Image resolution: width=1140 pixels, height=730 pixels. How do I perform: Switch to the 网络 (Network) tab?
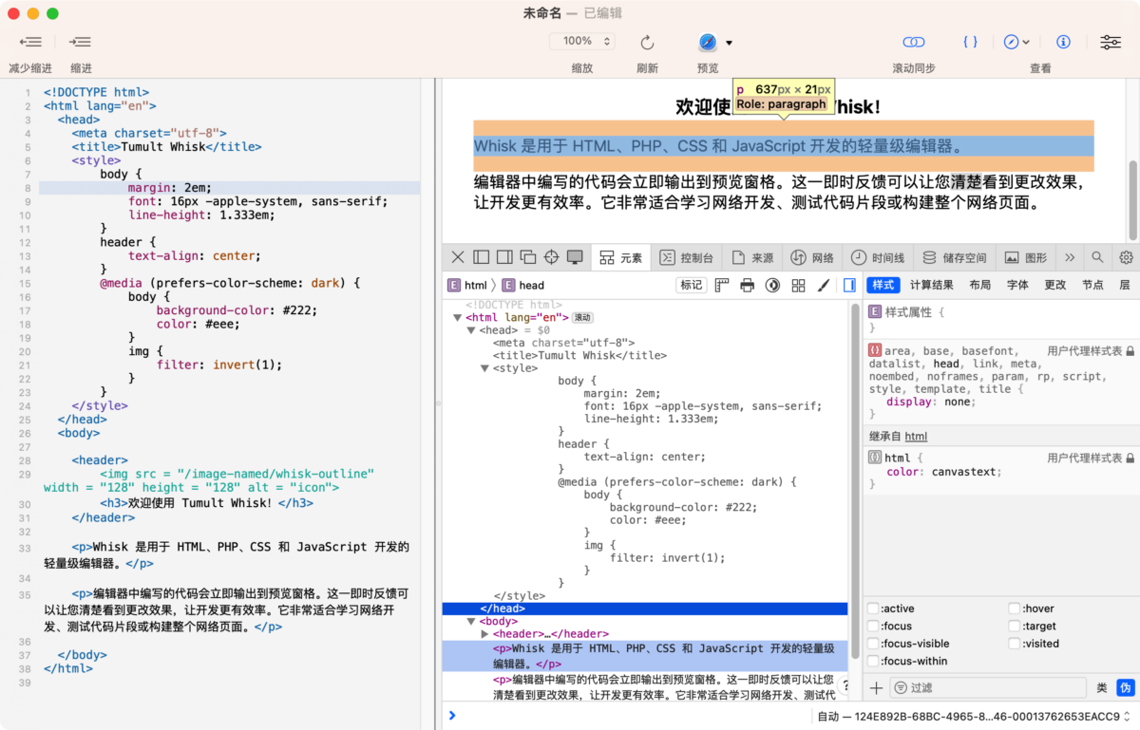[x=812, y=257]
